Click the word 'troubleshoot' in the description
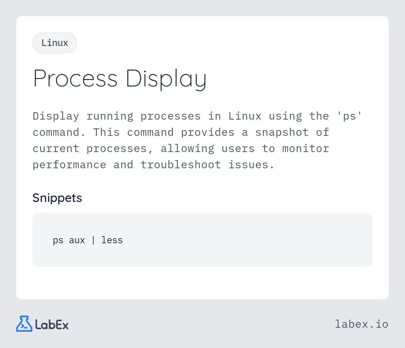Viewport: 405px width, 348px height. click(181, 165)
